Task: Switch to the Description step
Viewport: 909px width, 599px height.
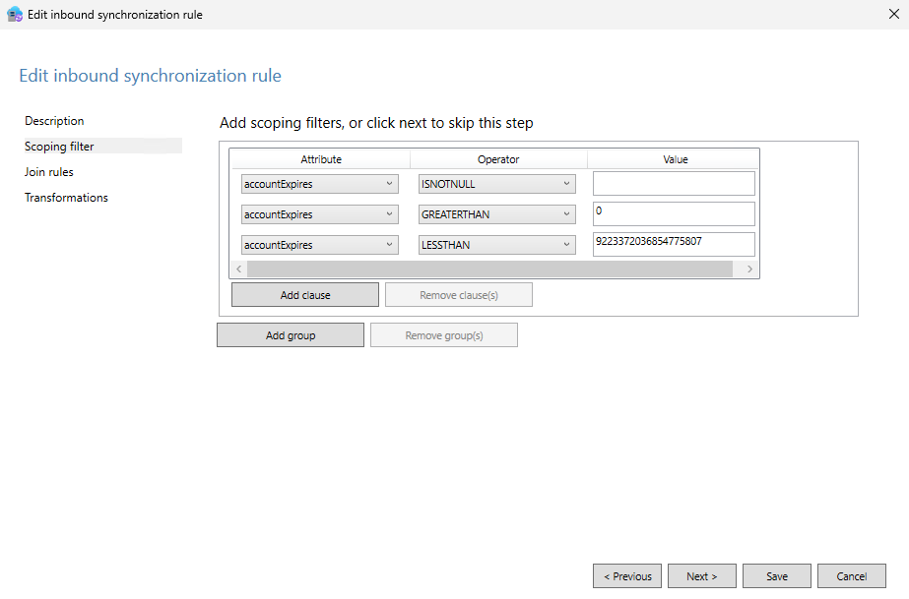Action: 54,120
